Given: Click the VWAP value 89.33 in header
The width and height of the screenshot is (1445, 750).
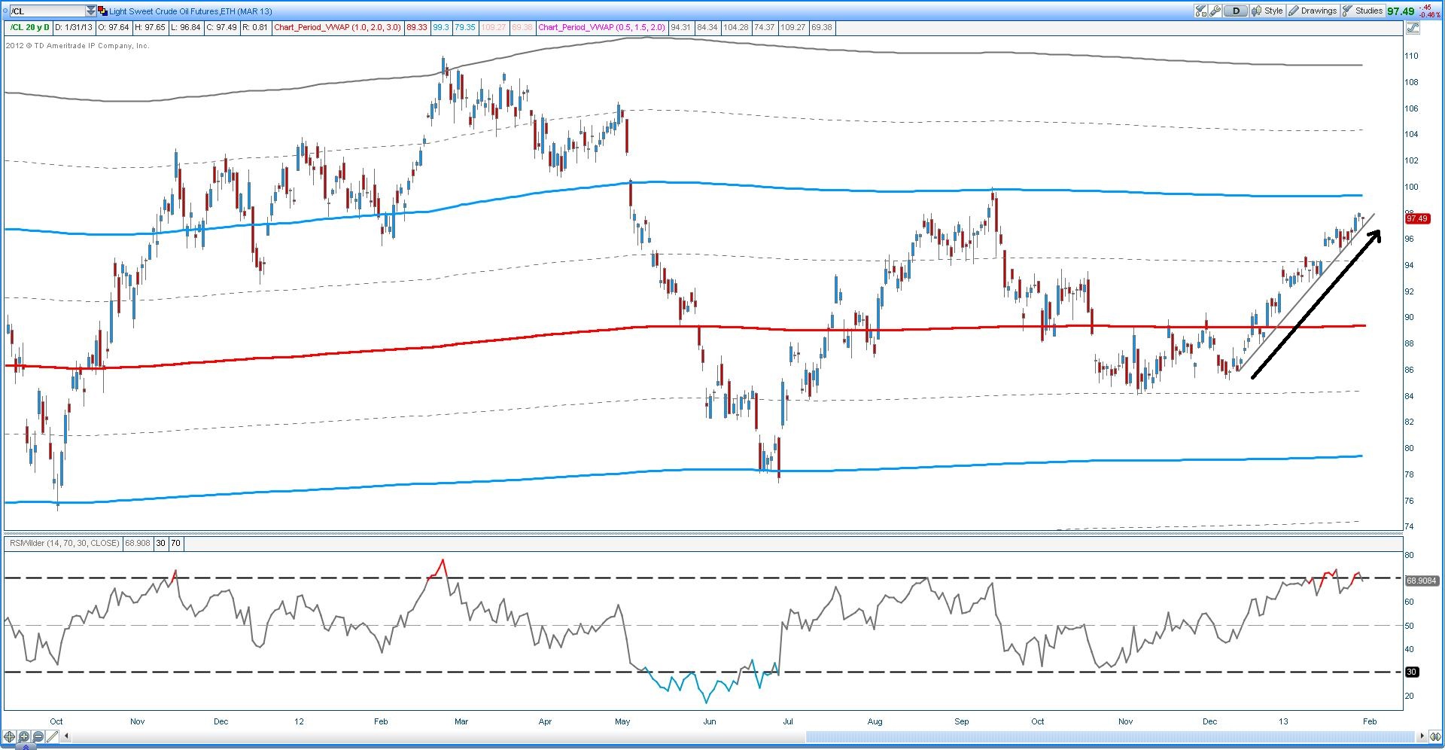Looking at the screenshot, I should click(x=416, y=28).
